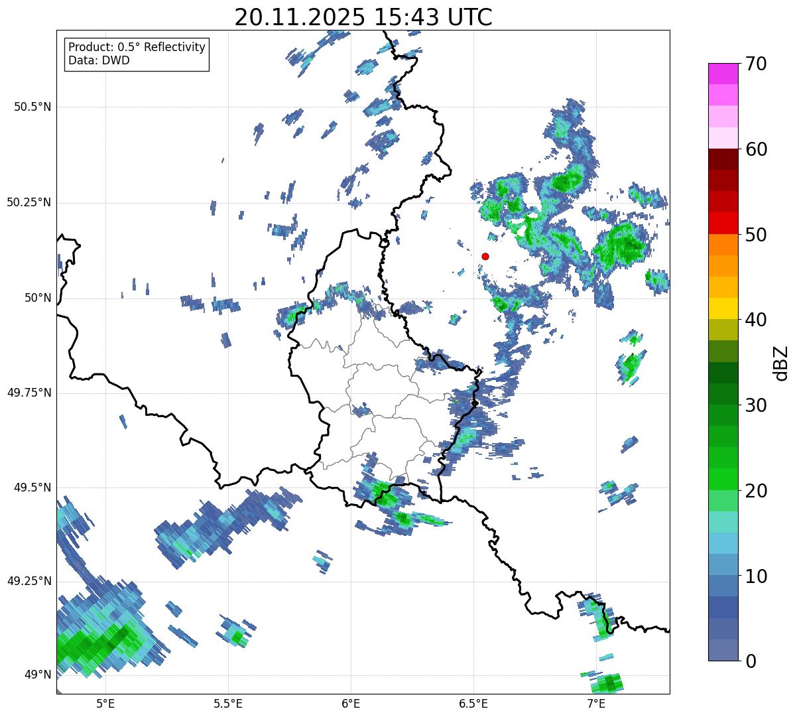Click the 49°N latitude label
Screen dimensions: 797x717
38,675
